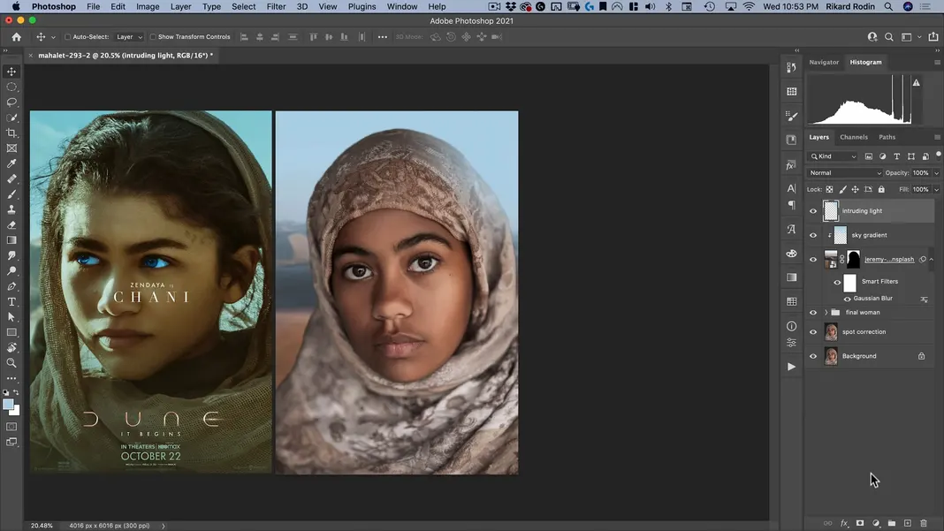Hide the Smart Filters visibility

(837, 282)
